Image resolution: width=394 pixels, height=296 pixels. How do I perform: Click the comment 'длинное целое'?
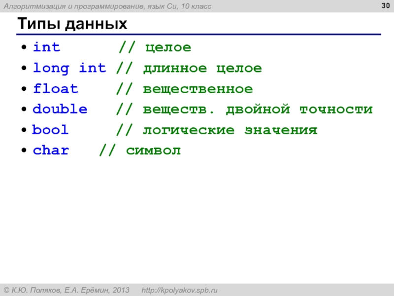202,69
